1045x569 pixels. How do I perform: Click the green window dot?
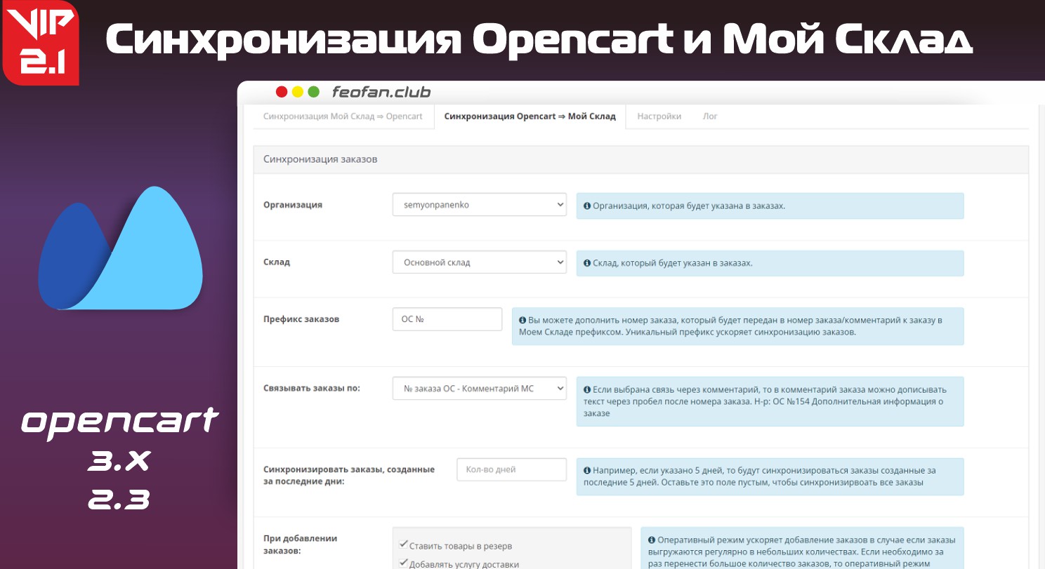click(314, 92)
